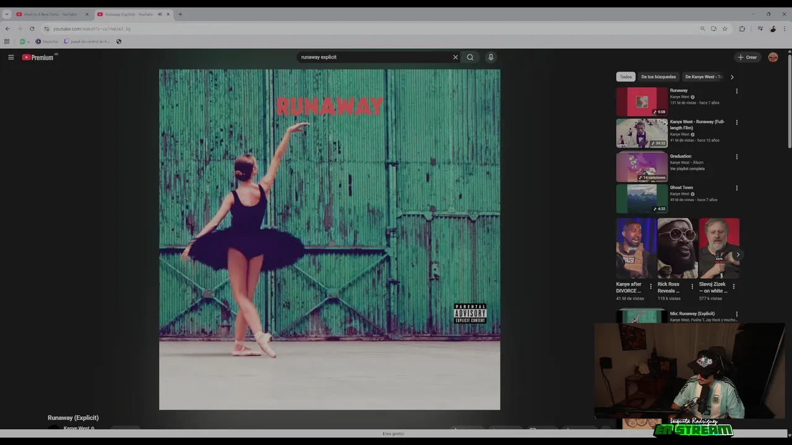Bookmark this page with star icon
This screenshot has width=792, height=445.
coord(725,28)
